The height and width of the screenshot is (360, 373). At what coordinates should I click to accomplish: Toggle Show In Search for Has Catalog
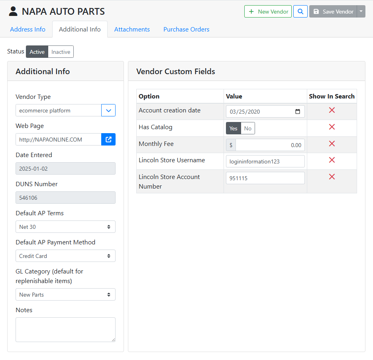(332, 127)
